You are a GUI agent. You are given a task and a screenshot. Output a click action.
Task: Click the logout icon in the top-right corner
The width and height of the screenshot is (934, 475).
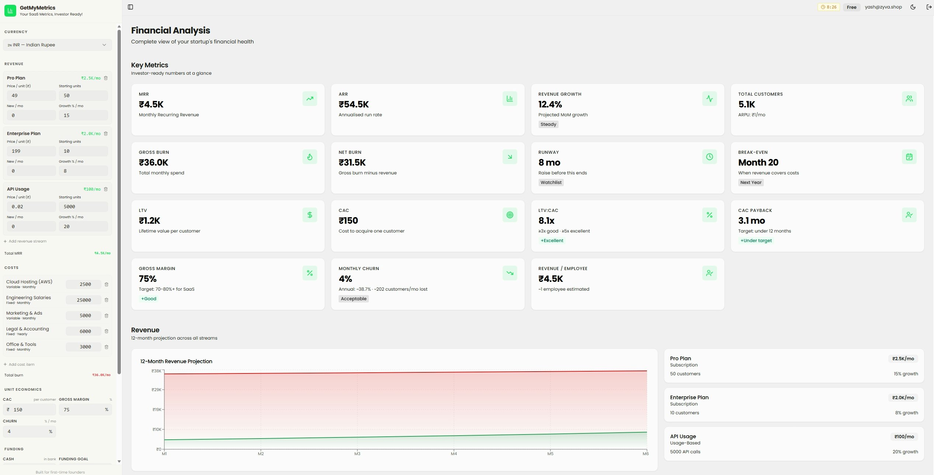(929, 7)
